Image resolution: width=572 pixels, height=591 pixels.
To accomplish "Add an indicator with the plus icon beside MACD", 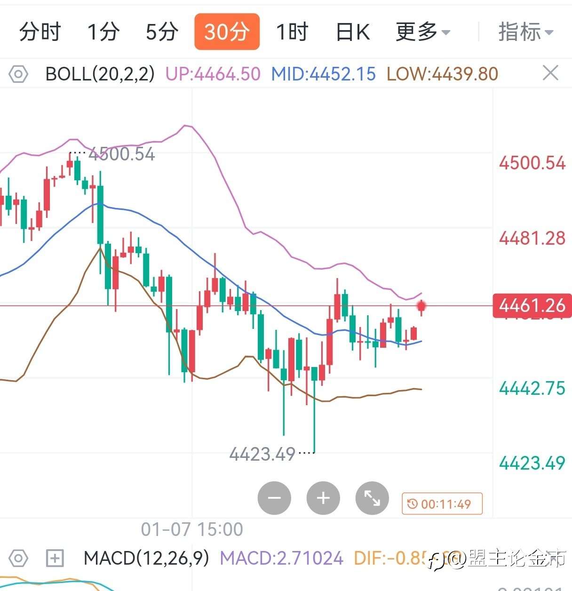I will (55, 558).
